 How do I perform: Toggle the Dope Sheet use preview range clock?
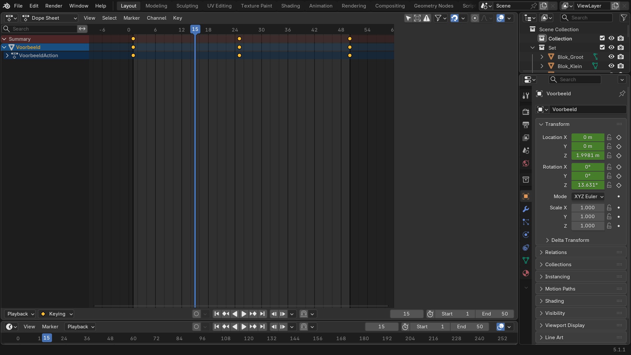[x=430, y=314]
